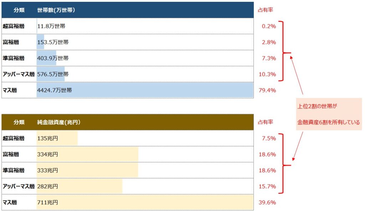The width and height of the screenshot is (365, 211).
Task: Select the 4424.7万世帯 bar
Action: click(x=145, y=90)
